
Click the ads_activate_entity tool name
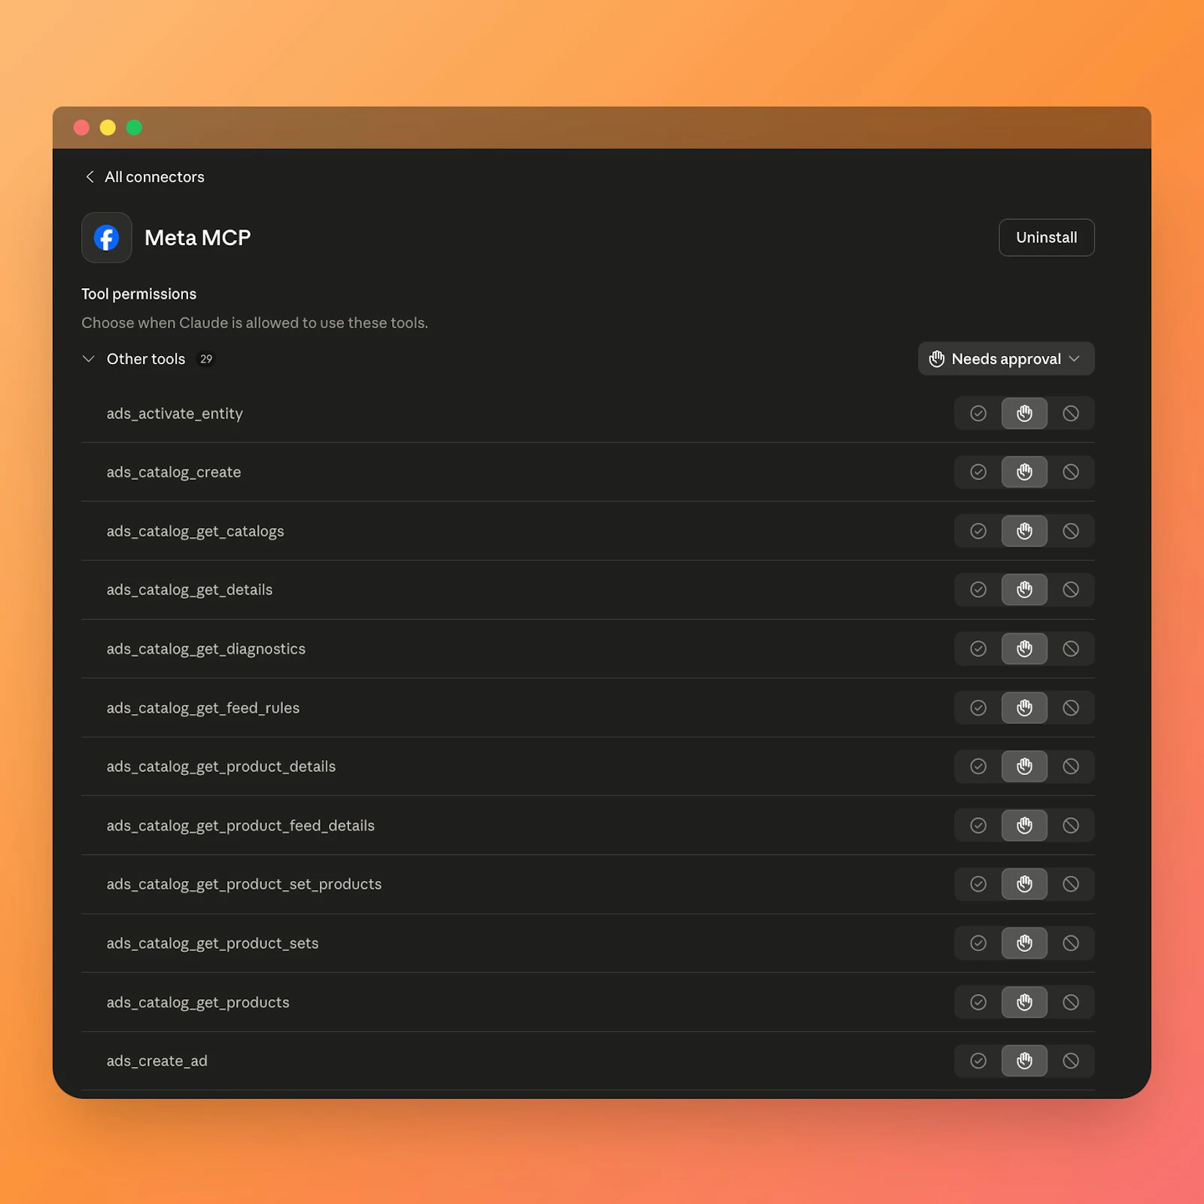coord(175,414)
